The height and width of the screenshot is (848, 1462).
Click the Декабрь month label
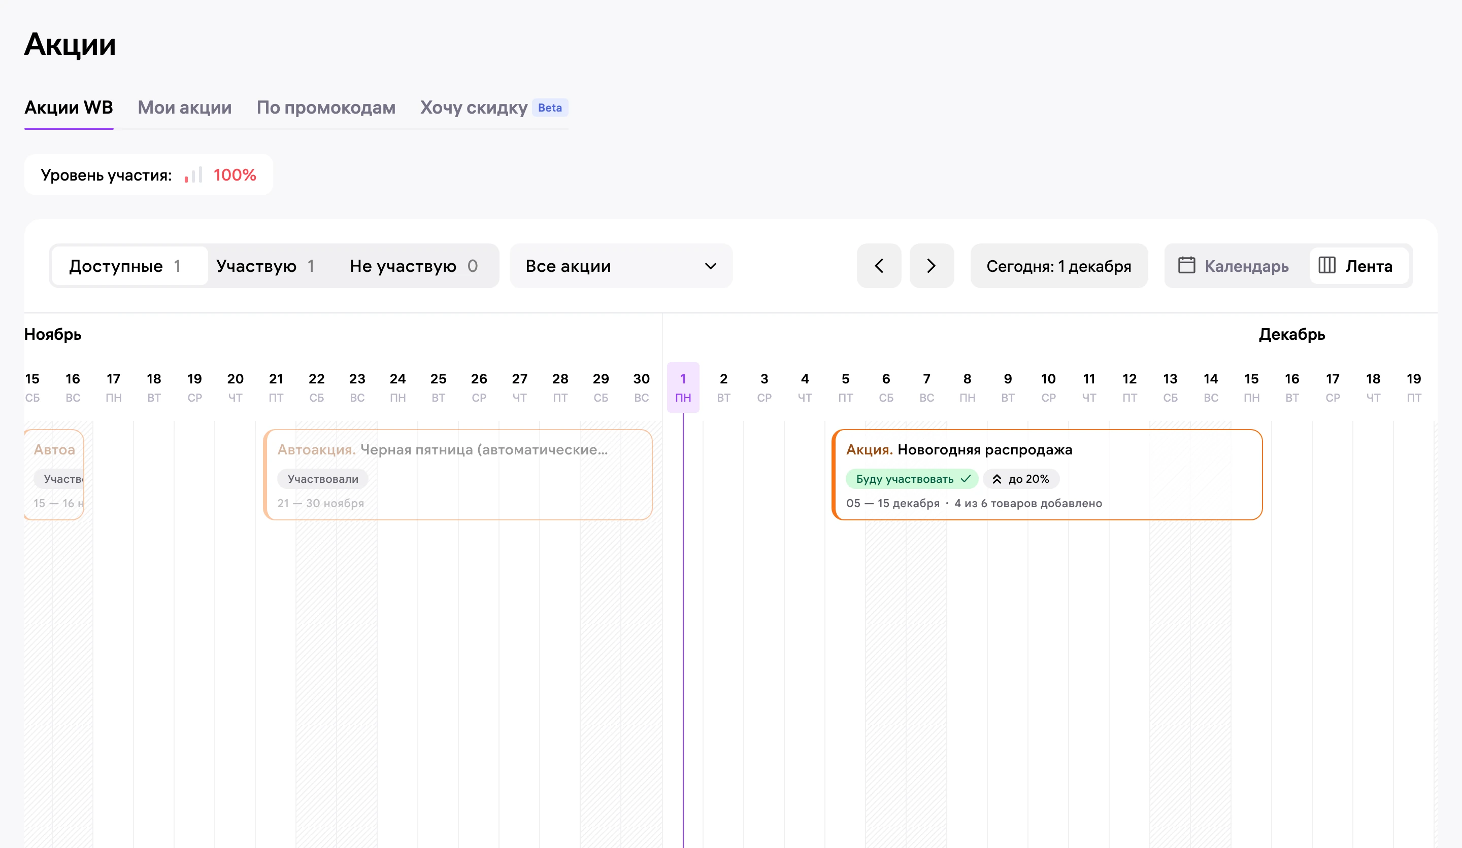coord(1291,334)
